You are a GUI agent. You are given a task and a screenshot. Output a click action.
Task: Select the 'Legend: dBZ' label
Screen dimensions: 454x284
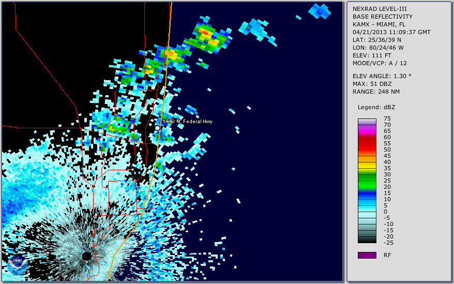376,107
